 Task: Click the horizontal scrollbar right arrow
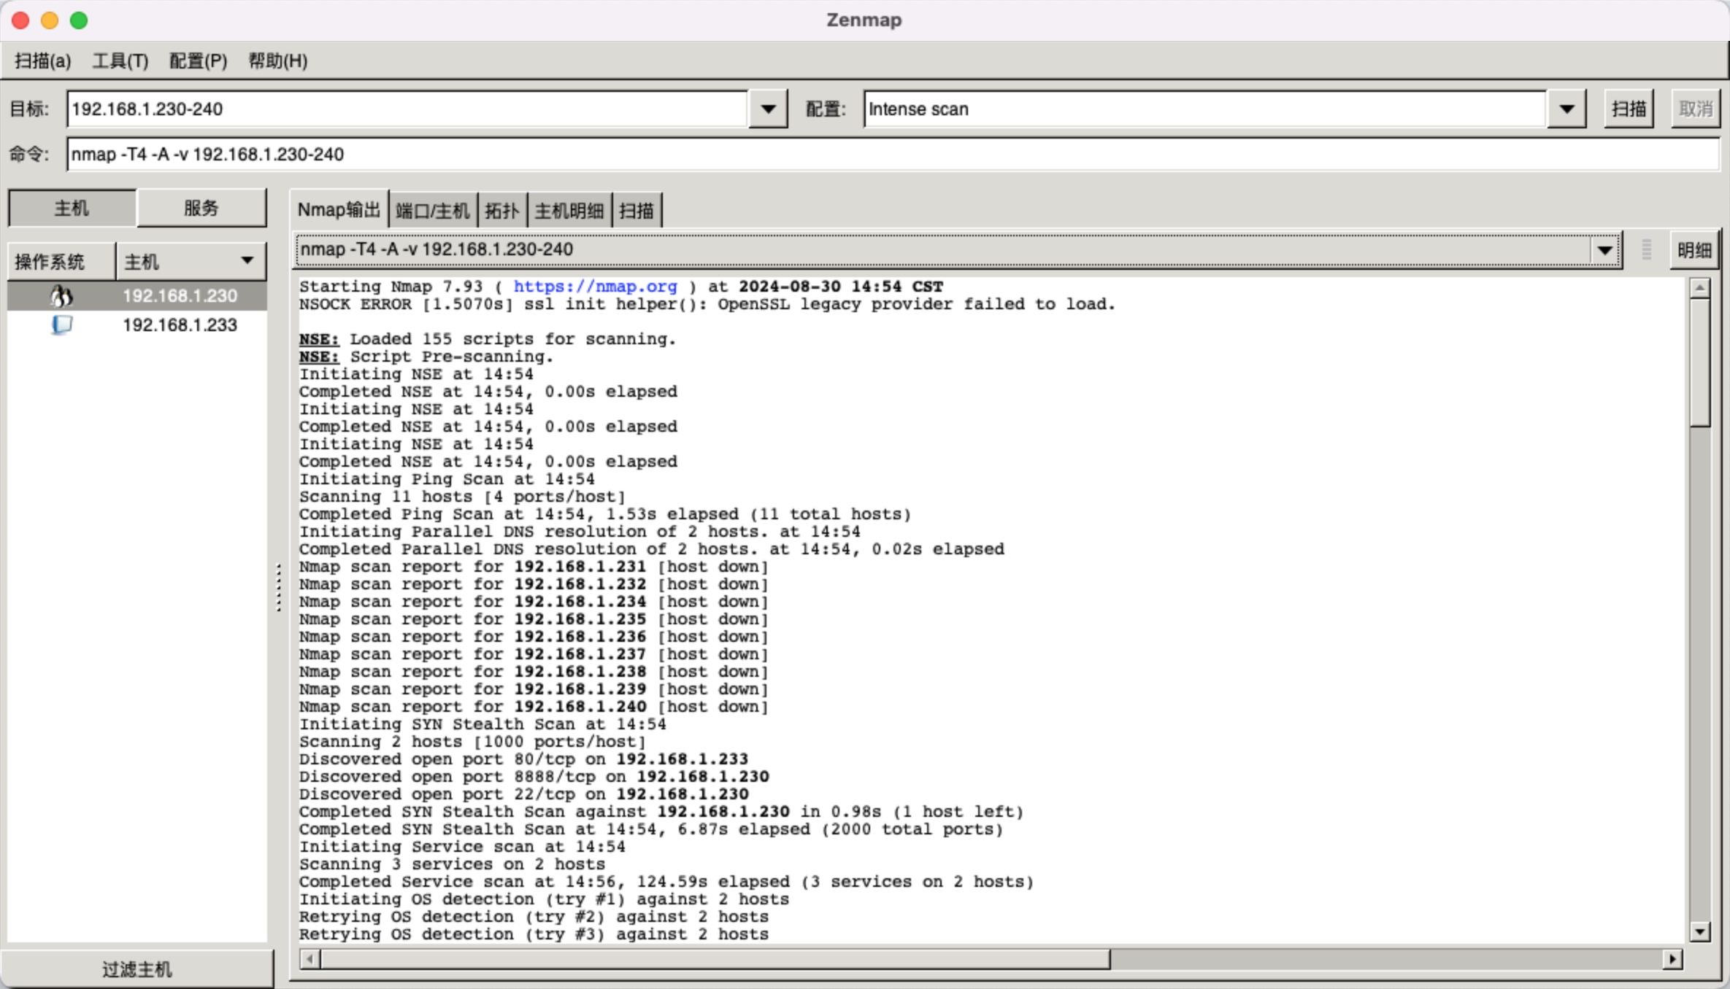1672,958
